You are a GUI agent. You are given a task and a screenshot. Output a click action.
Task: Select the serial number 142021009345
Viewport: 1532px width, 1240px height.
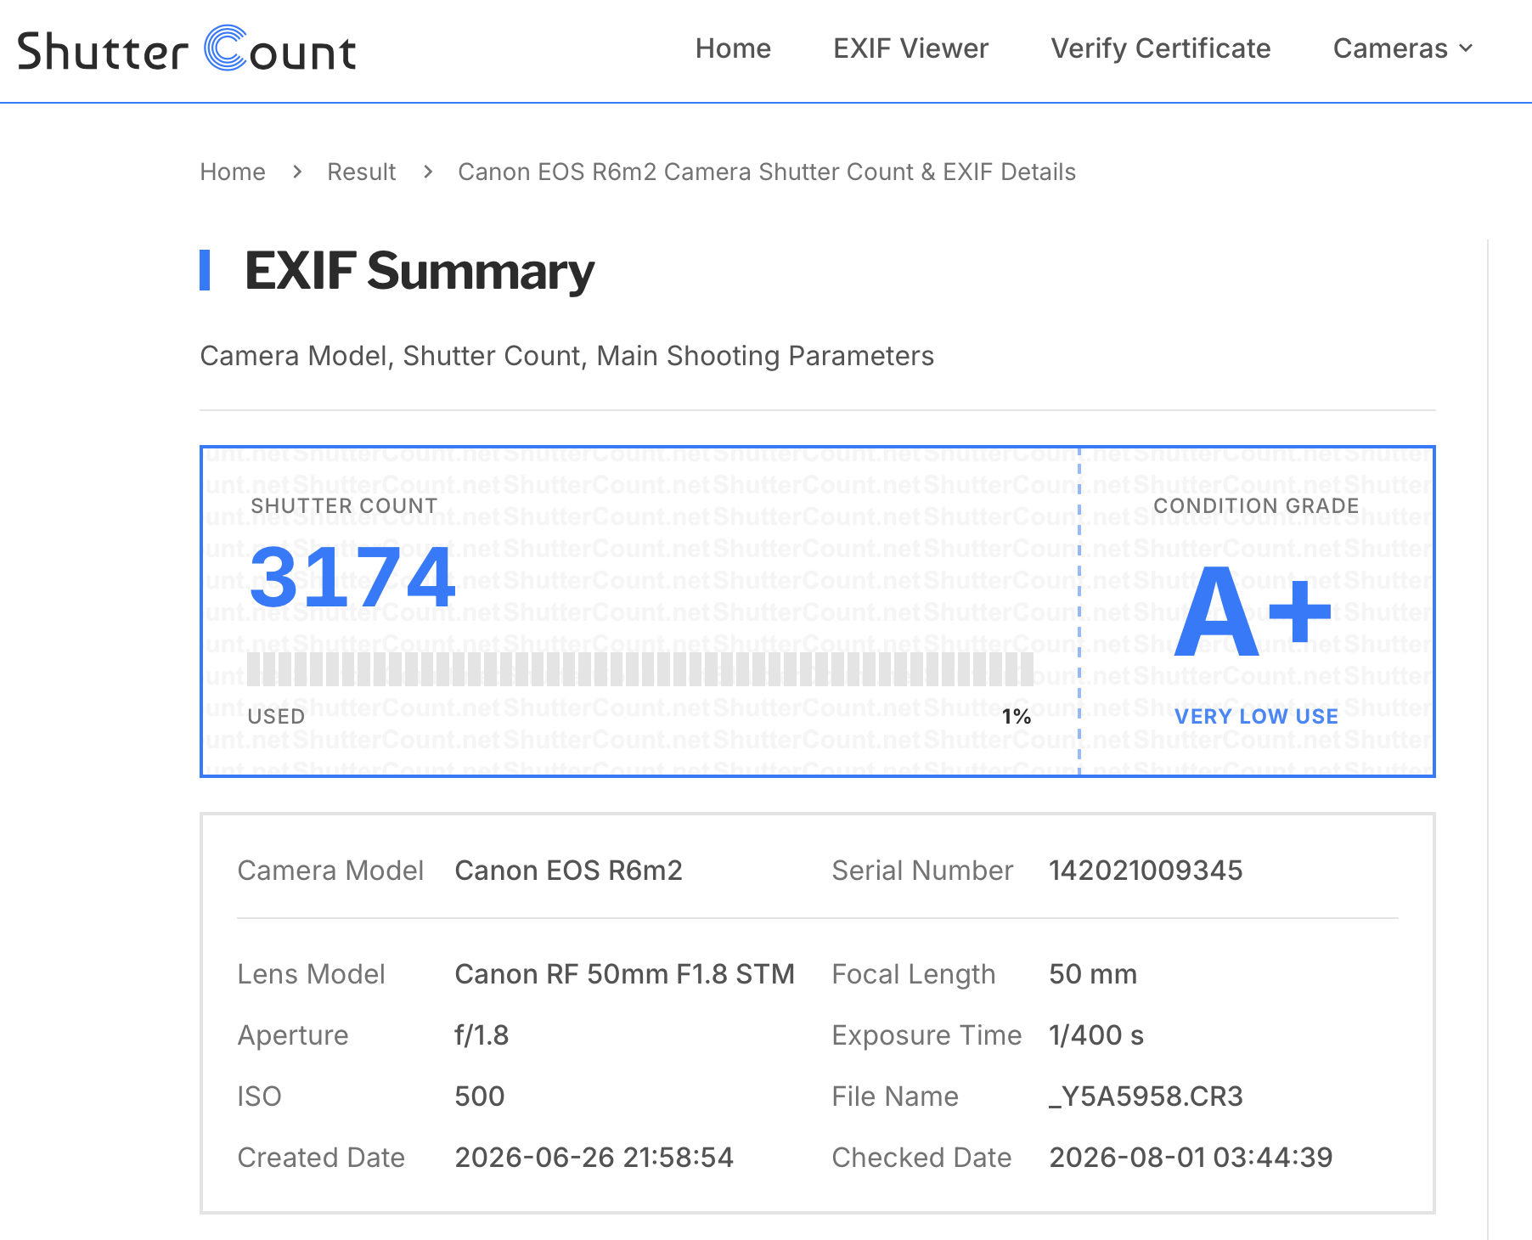[1146, 871]
